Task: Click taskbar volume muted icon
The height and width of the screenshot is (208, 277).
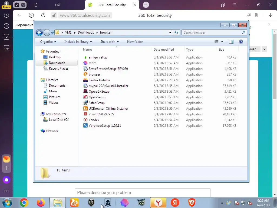Action: point(250,203)
